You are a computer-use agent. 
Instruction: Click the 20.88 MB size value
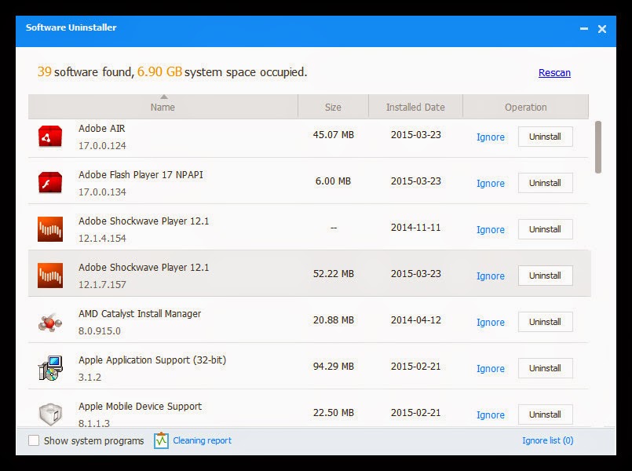(x=334, y=320)
